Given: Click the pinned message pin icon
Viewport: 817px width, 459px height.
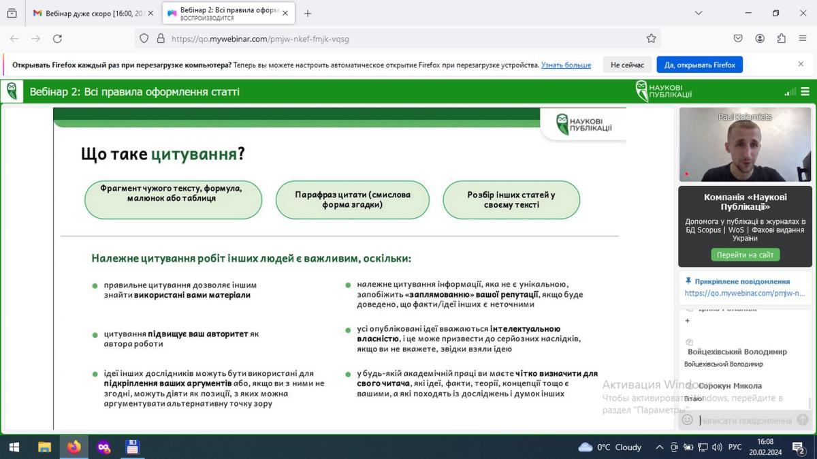Looking at the screenshot, I should coord(688,281).
